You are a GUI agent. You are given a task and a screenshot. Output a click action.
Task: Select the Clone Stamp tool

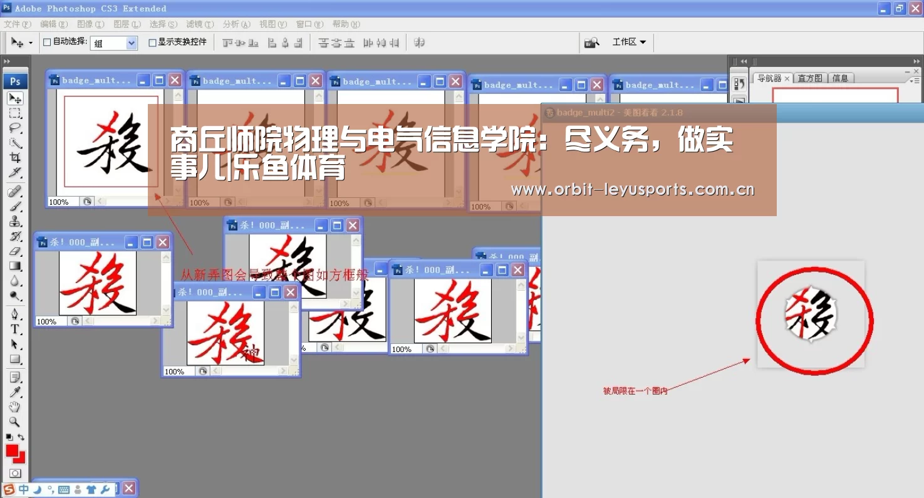pos(15,221)
